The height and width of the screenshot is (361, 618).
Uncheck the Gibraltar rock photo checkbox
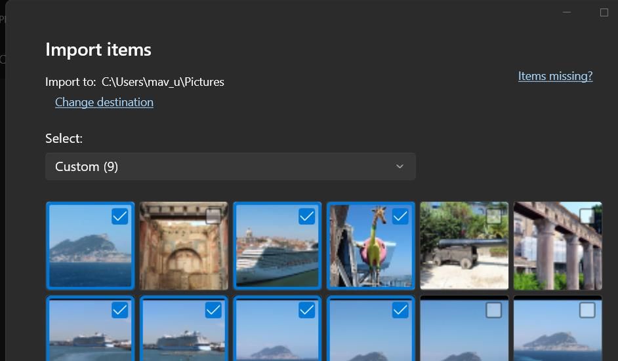[x=119, y=216]
